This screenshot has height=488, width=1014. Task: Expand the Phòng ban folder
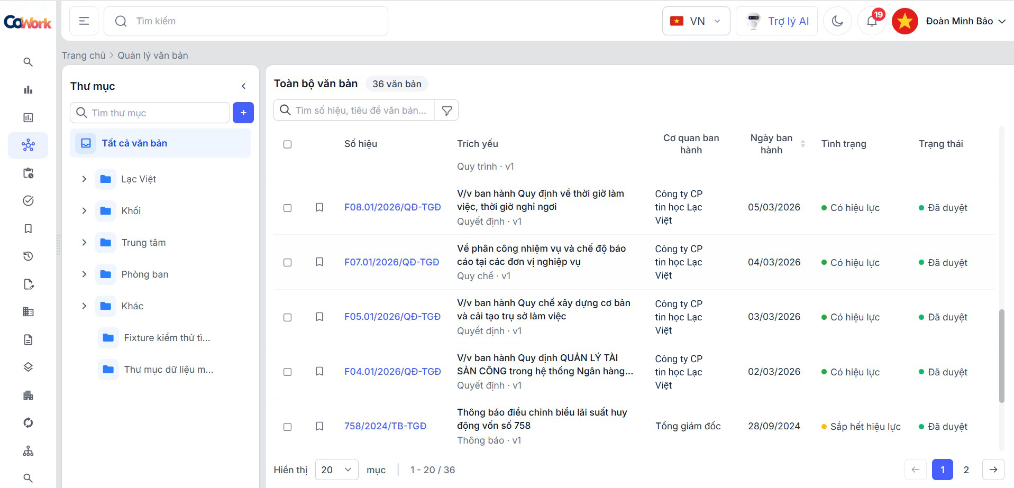84,274
